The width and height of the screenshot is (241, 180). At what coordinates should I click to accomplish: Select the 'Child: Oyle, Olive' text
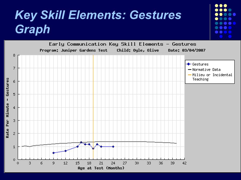click(138, 50)
